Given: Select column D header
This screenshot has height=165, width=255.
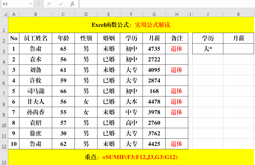Looking at the screenshot, I should click(86, 14).
